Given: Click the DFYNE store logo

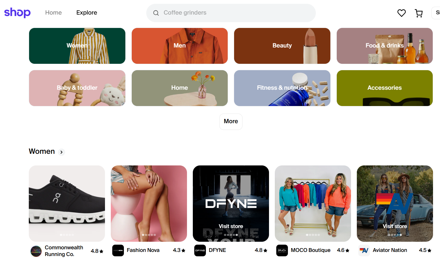Looking at the screenshot, I should [x=200, y=250].
